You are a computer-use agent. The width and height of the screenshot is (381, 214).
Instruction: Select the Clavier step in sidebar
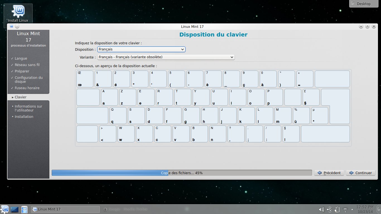click(x=21, y=97)
